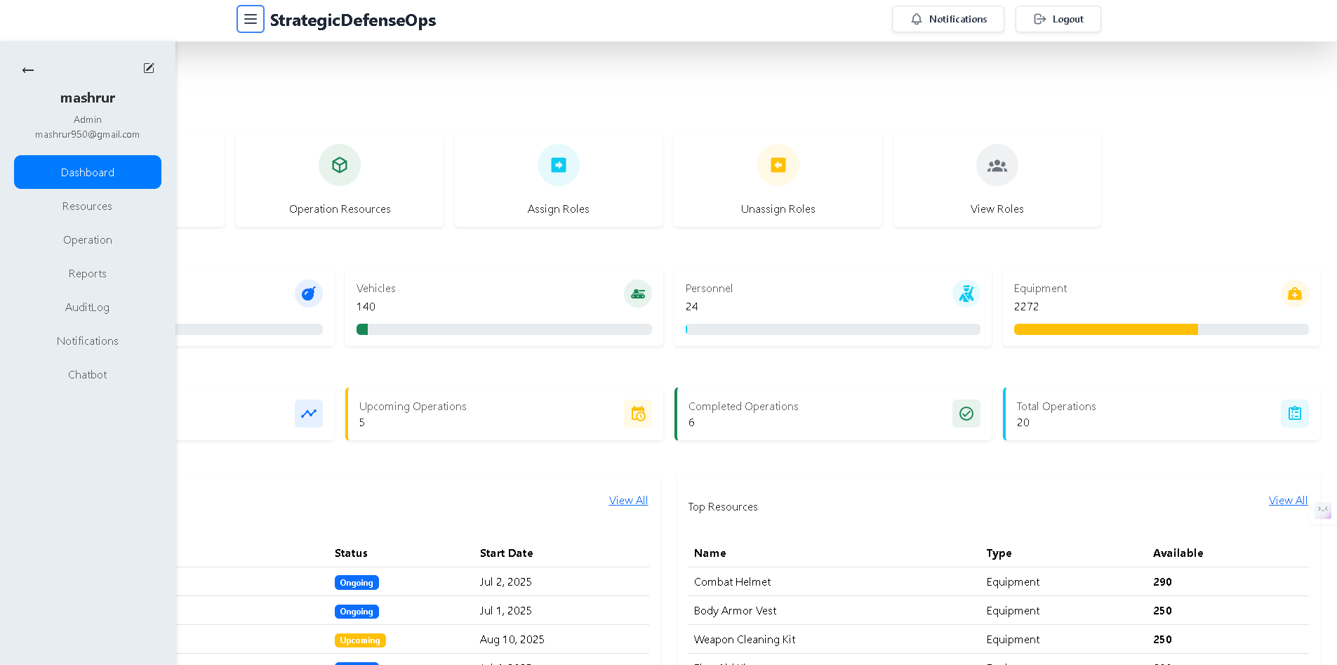The image size is (1337, 665).
Task: Click the Assign Roles arrow icon
Action: pos(559,165)
